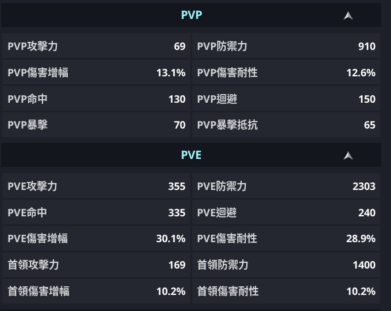
Task: Select the PVP命中 stat row
Action: tap(96, 99)
